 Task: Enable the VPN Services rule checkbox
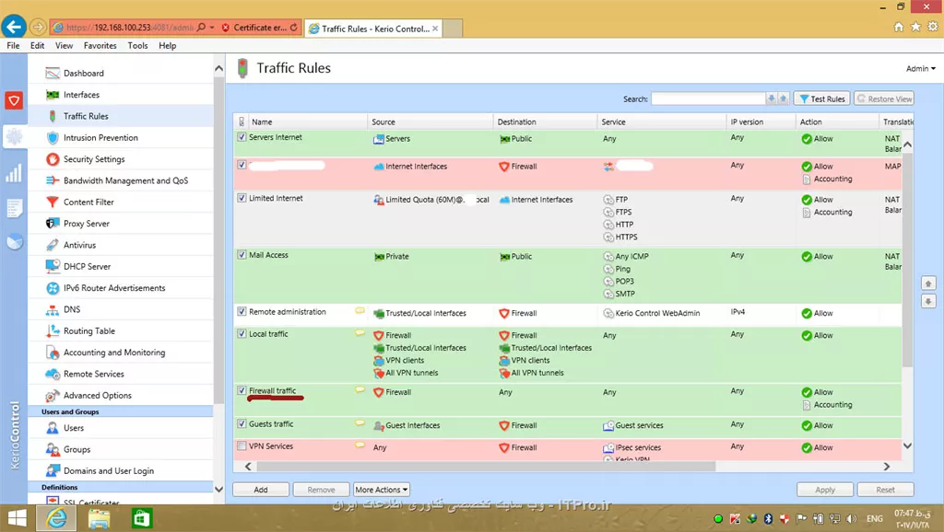click(242, 446)
